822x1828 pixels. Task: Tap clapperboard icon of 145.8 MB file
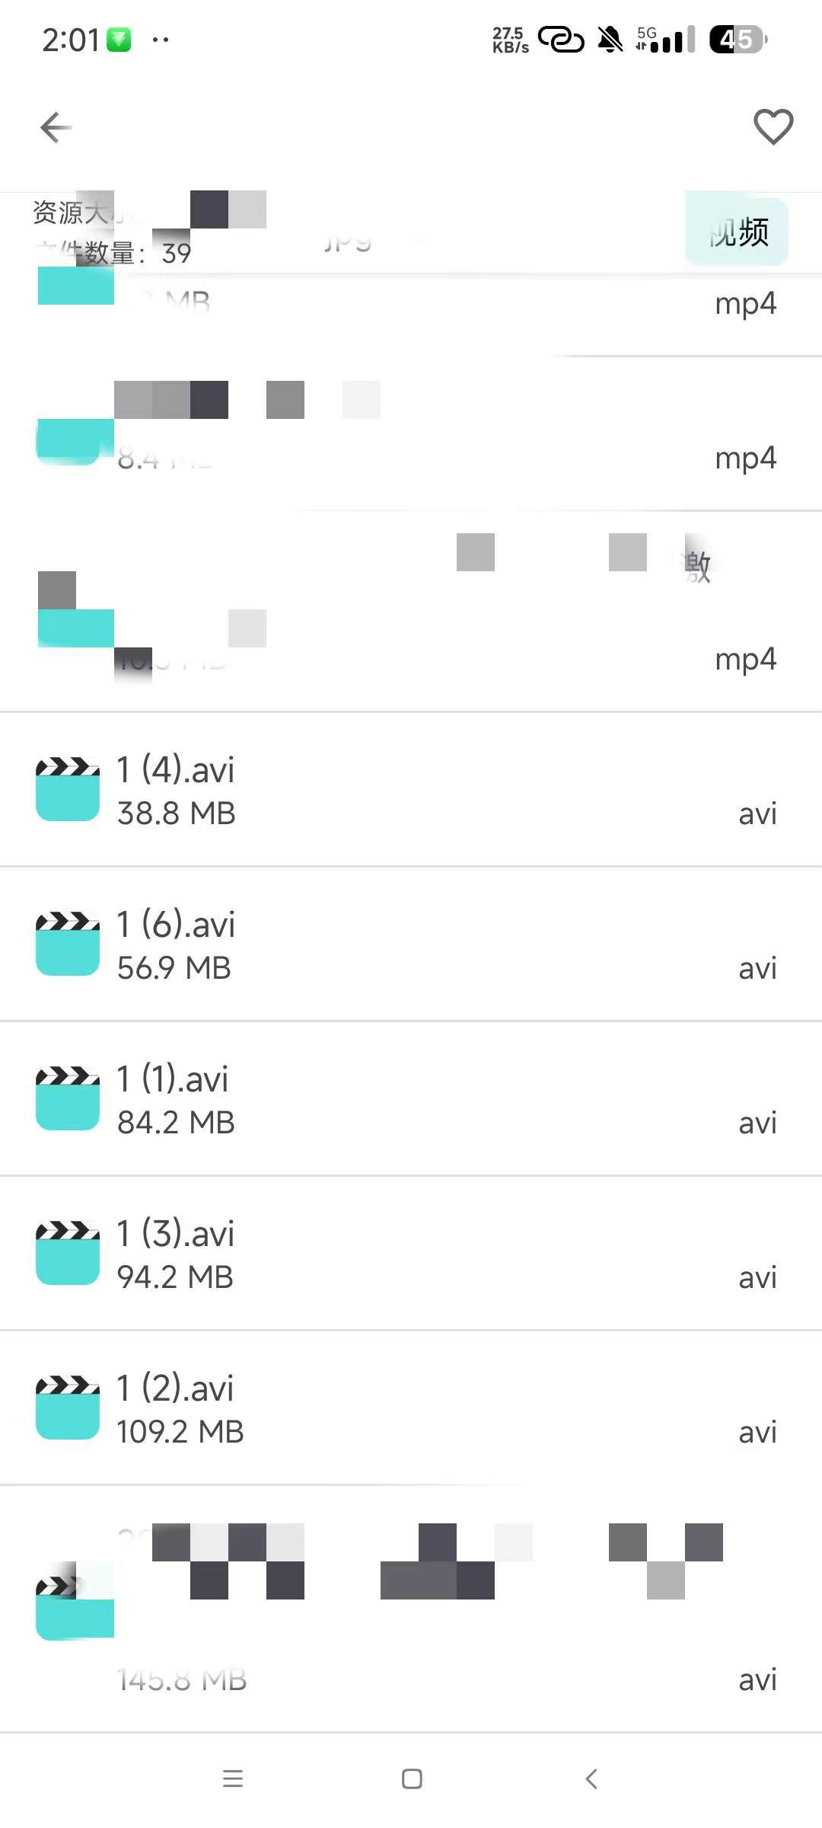pos(68,1609)
